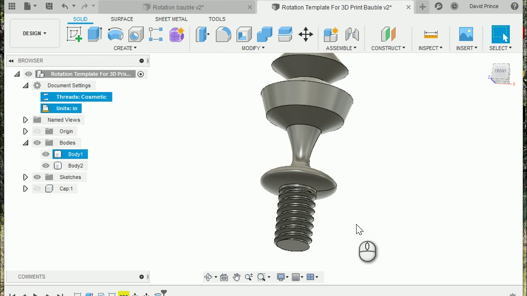527x296 pixels.
Task: Switch to the SURFACE tab
Action: point(122,19)
